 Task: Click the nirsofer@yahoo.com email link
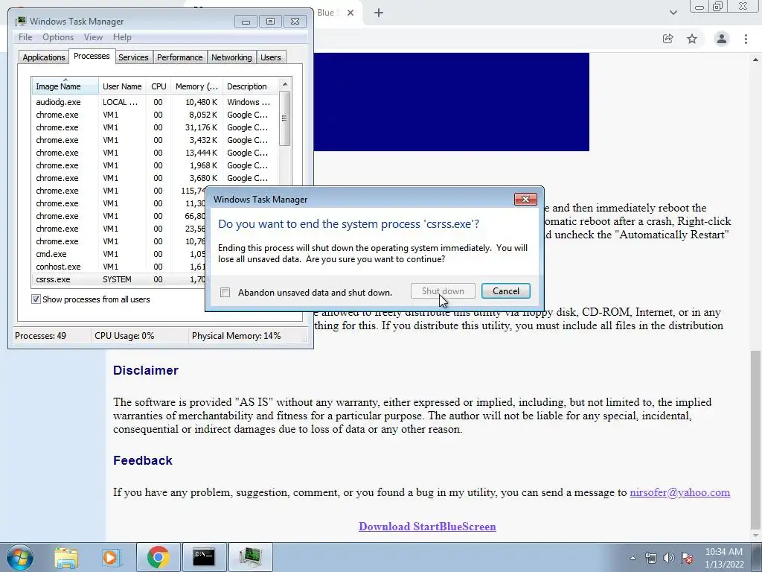pos(679,492)
